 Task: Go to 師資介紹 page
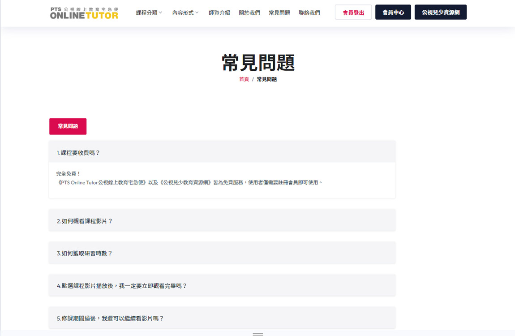[219, 13]
